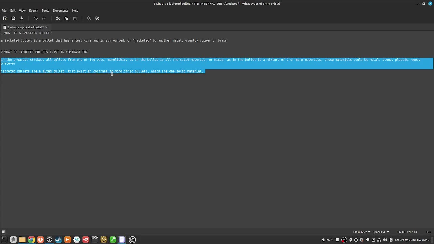434x244 pixels.
Task: Click the Open file toolbar icon
Action: 13,18
